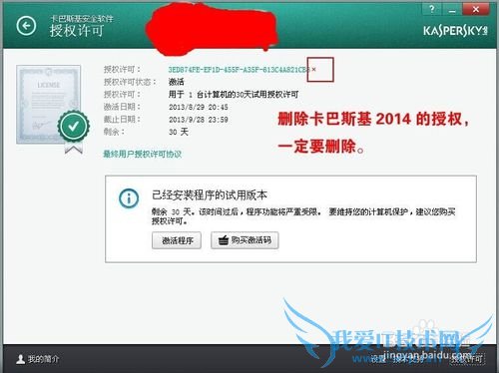Click the 激活程序 activate button
499x373 pixels.
(177, 240)
